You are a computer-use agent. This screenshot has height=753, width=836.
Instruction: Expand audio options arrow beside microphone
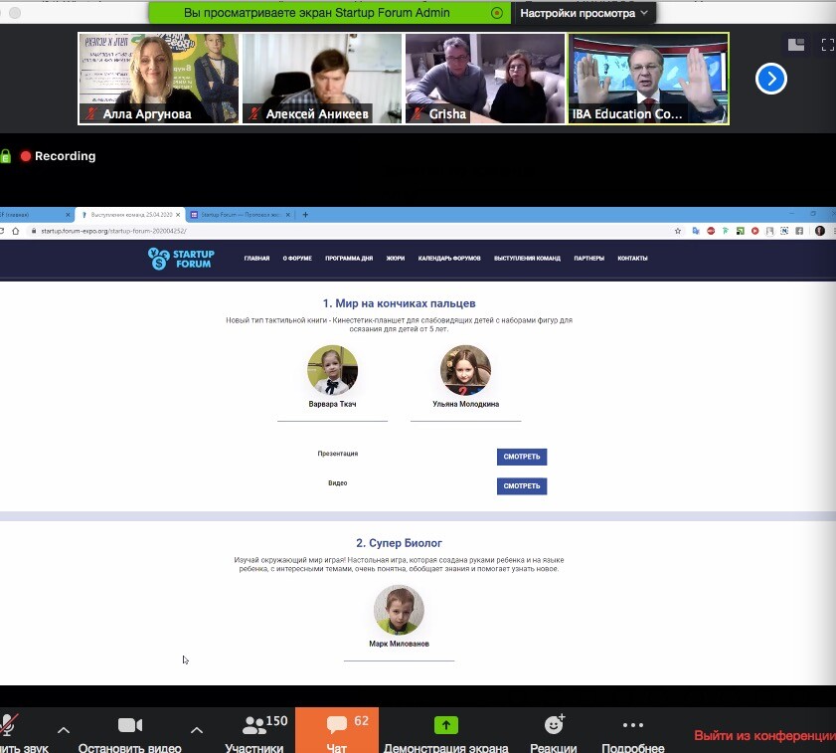click(x=64, y=730)
